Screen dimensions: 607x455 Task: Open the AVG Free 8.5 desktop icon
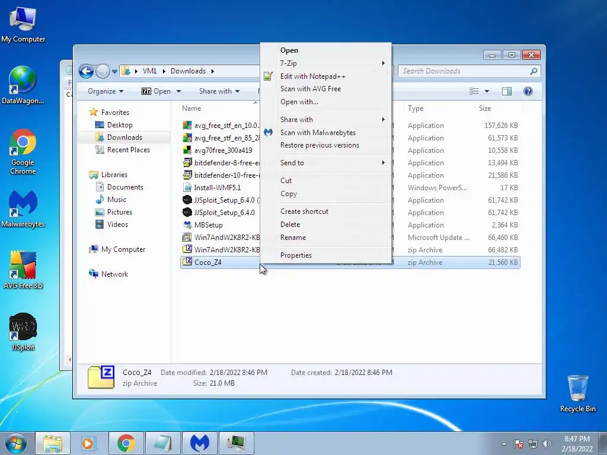coord(23,270)
